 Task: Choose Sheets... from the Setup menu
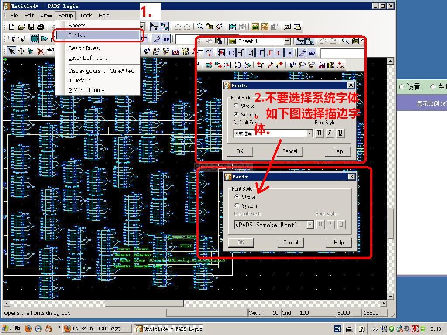tap(97, 25)
